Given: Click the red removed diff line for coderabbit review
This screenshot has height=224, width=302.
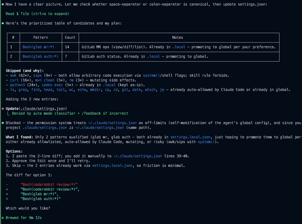Looking at the screenshot, I should coord(49,185).
